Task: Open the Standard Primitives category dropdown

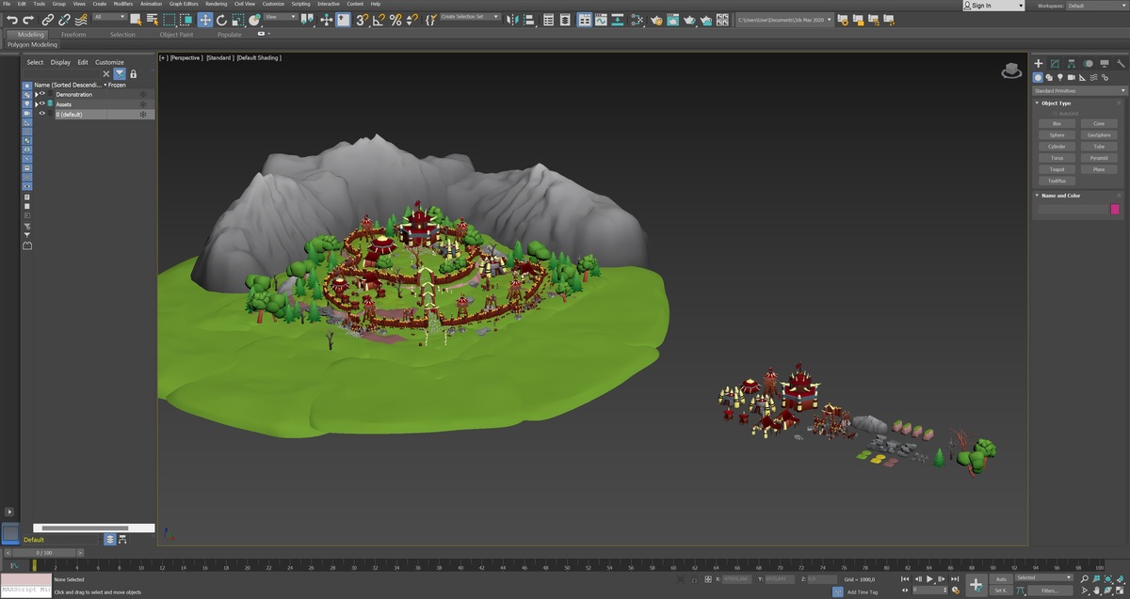Action: click(x=1080, y=91)
